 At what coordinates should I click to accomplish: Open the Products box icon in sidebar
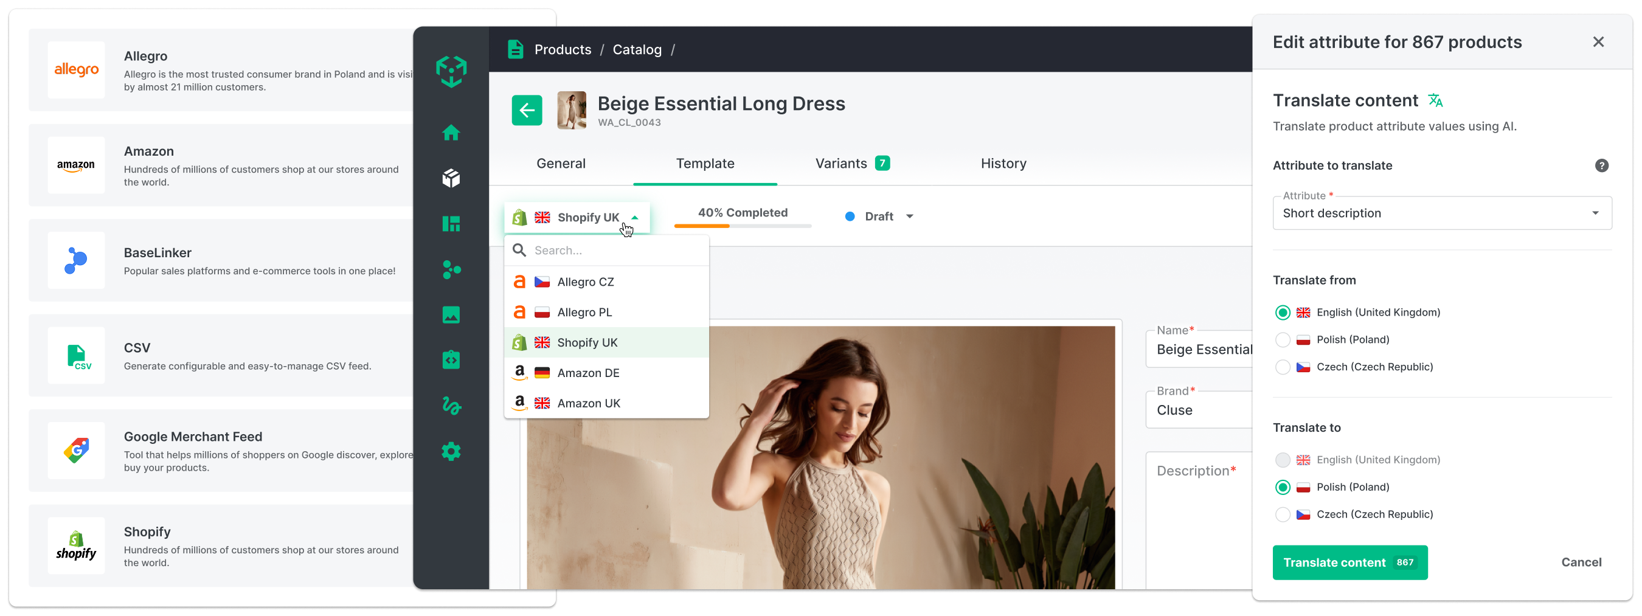[x=451, y=178]
